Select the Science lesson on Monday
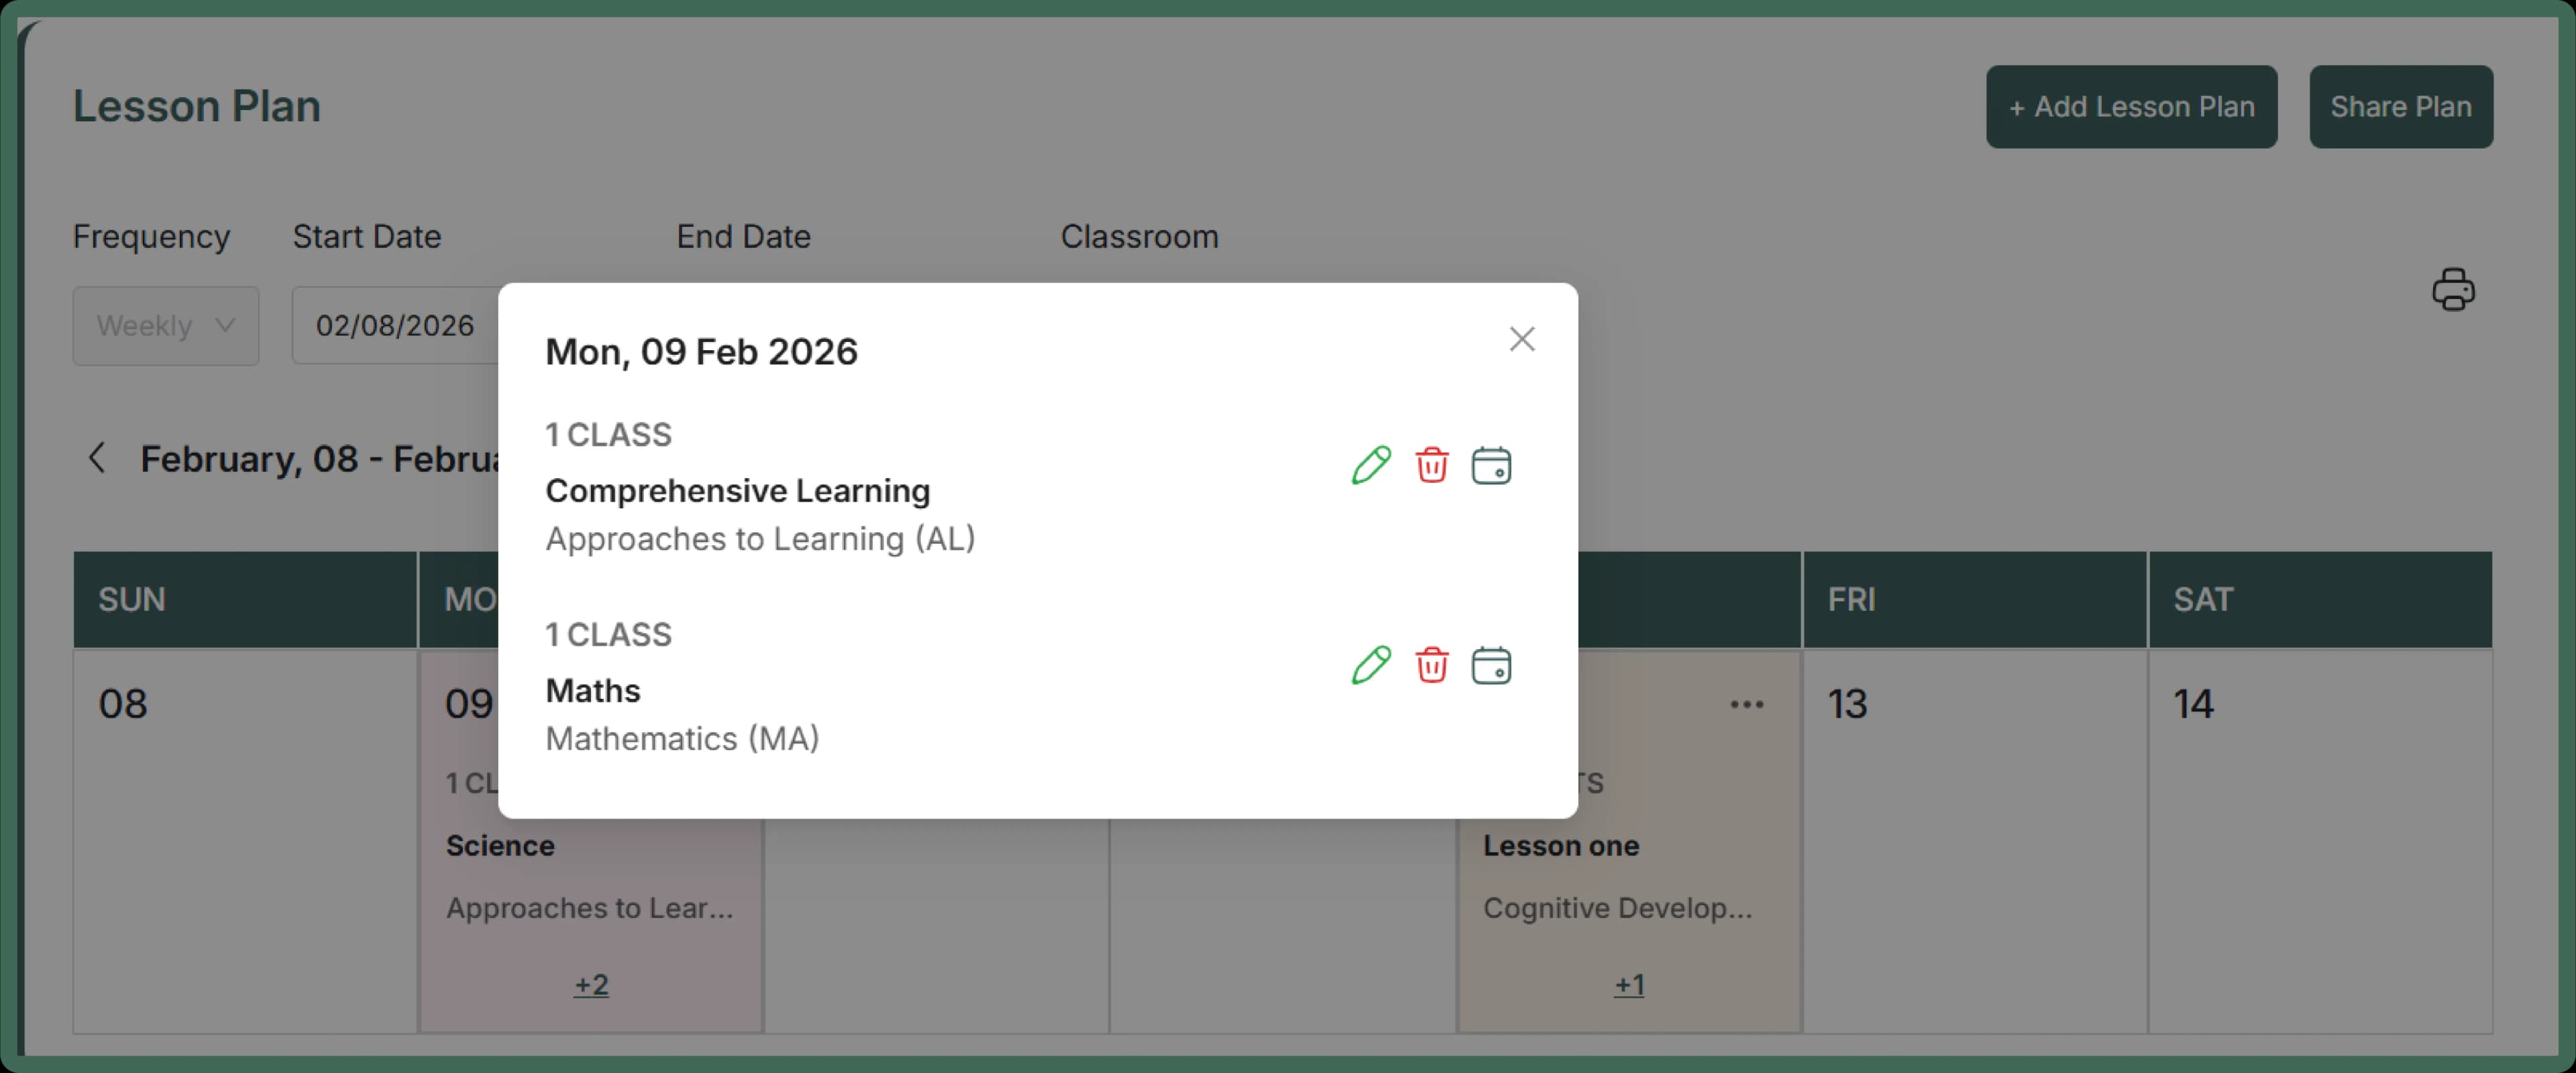 [499, 845]
